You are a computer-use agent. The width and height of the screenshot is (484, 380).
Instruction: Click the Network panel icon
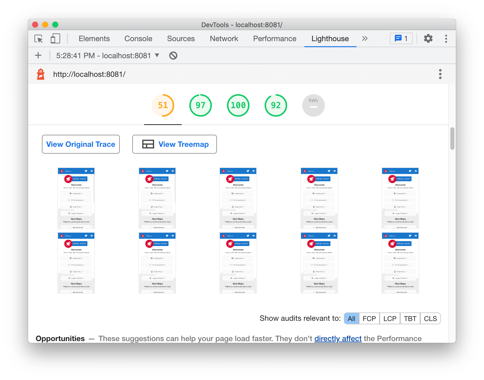coord(224,38)
